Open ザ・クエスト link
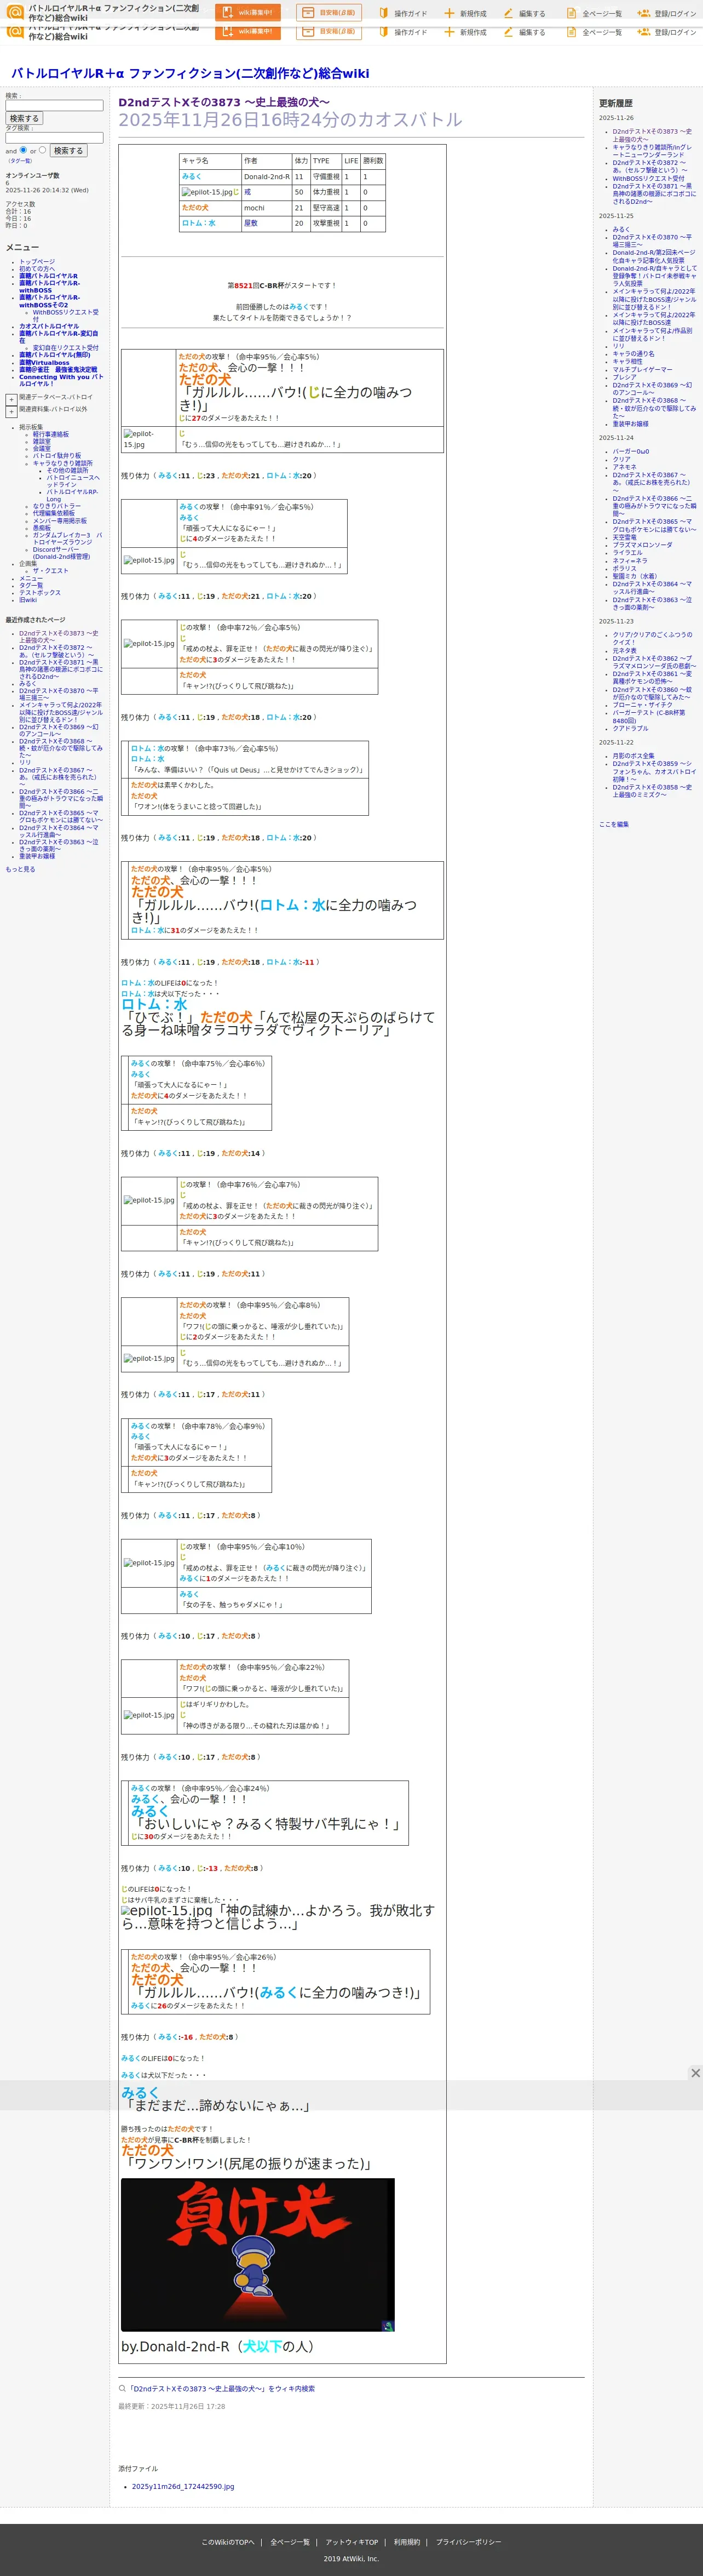703x2576 pixels. point(50,571)
